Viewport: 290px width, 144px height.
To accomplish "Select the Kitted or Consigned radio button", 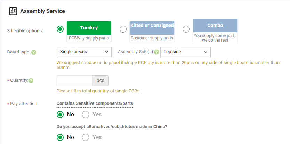I will (x=123, y=29).
